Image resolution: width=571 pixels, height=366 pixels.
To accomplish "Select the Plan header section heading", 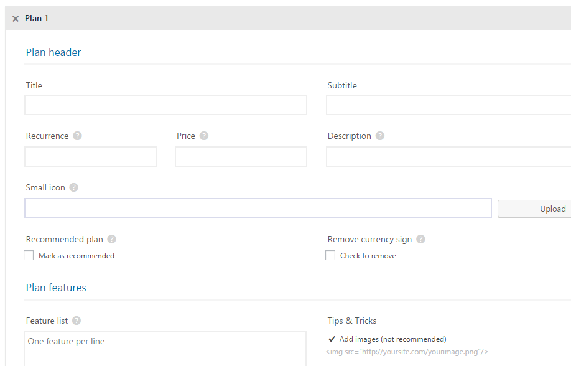I will click(x=53, y=52).
